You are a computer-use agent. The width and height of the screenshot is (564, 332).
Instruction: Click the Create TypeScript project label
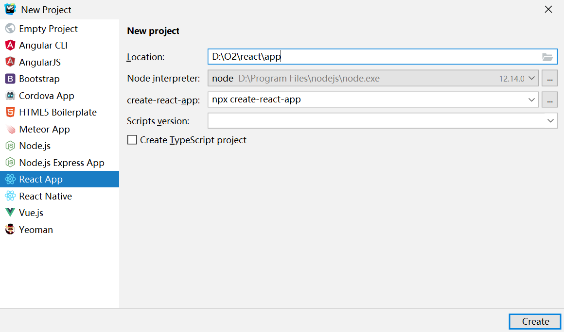click(x=193, y=140)
